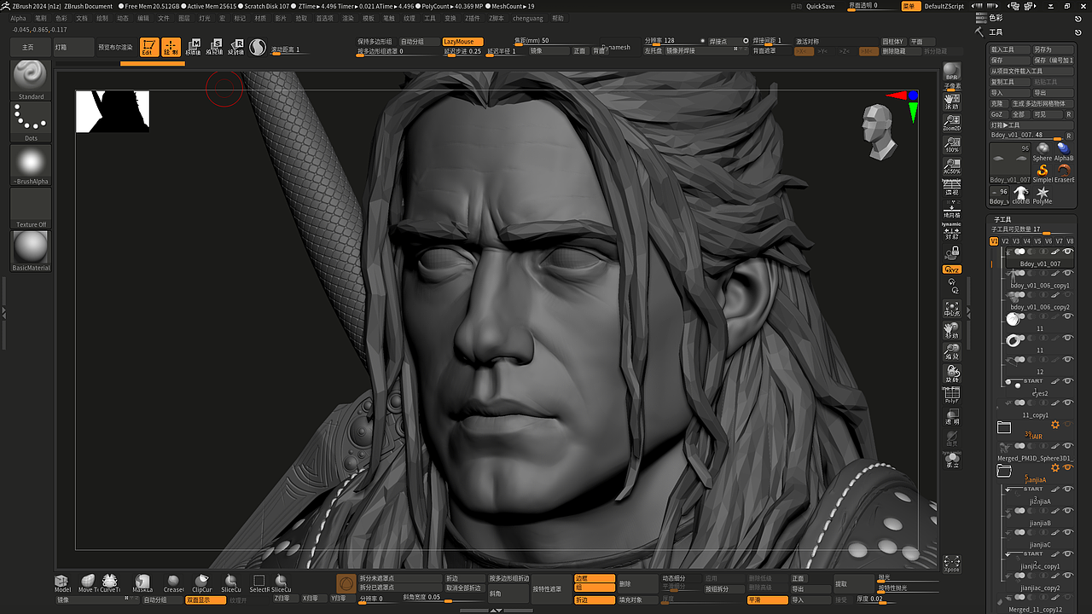Click the head orientation cube in viewport
Viewport: 1092px width, 614px height.
[879, 132]
